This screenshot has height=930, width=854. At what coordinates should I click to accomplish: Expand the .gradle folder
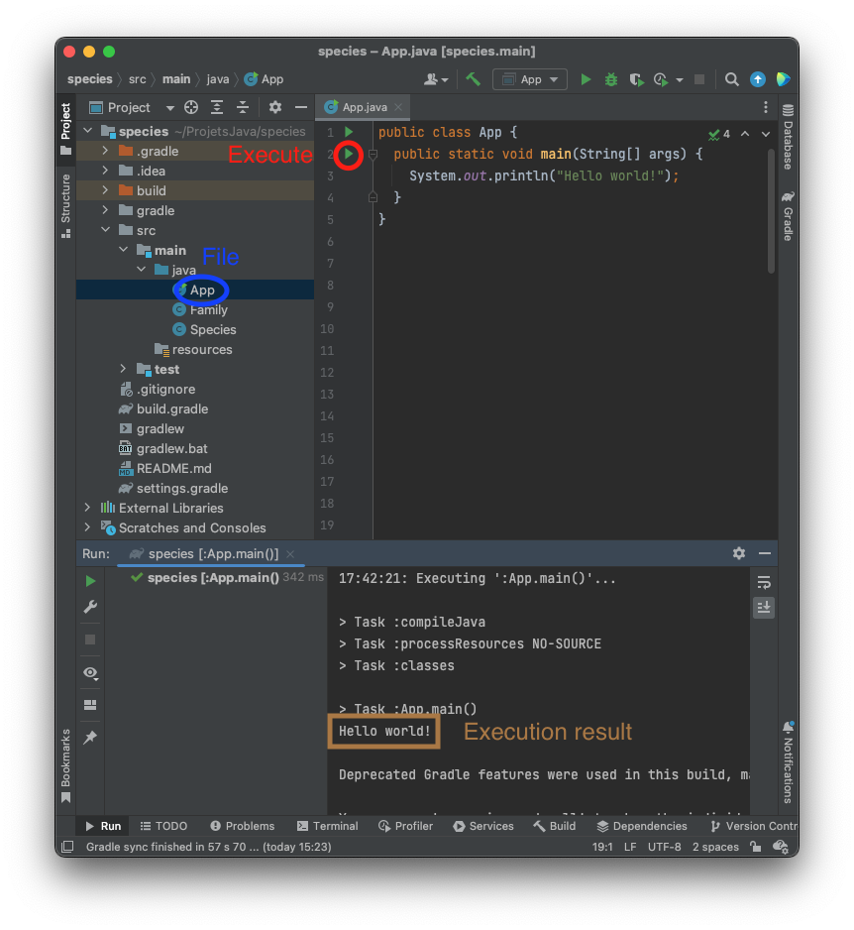[x=105, y=151]
